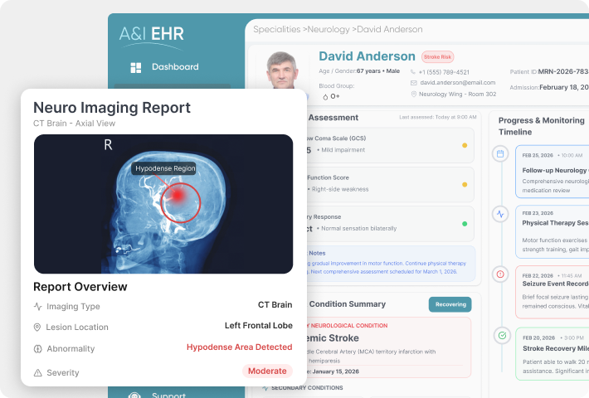Open the Function Score Right-side weakness row
Image resolution: width=589 pixels, height=398 pixels.
[391, 184]
